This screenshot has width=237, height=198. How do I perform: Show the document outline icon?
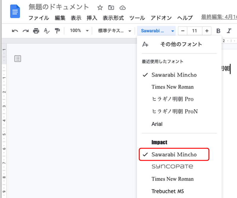click(x=18, y=59)
